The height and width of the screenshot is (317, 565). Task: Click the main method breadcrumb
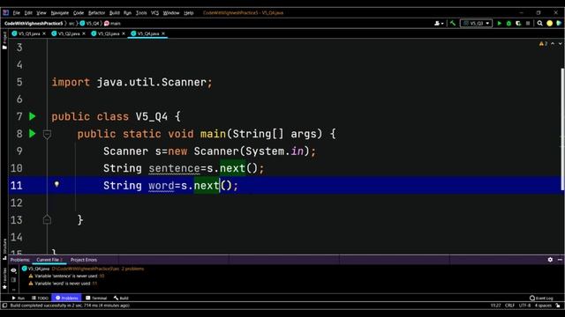pos(113,24)
